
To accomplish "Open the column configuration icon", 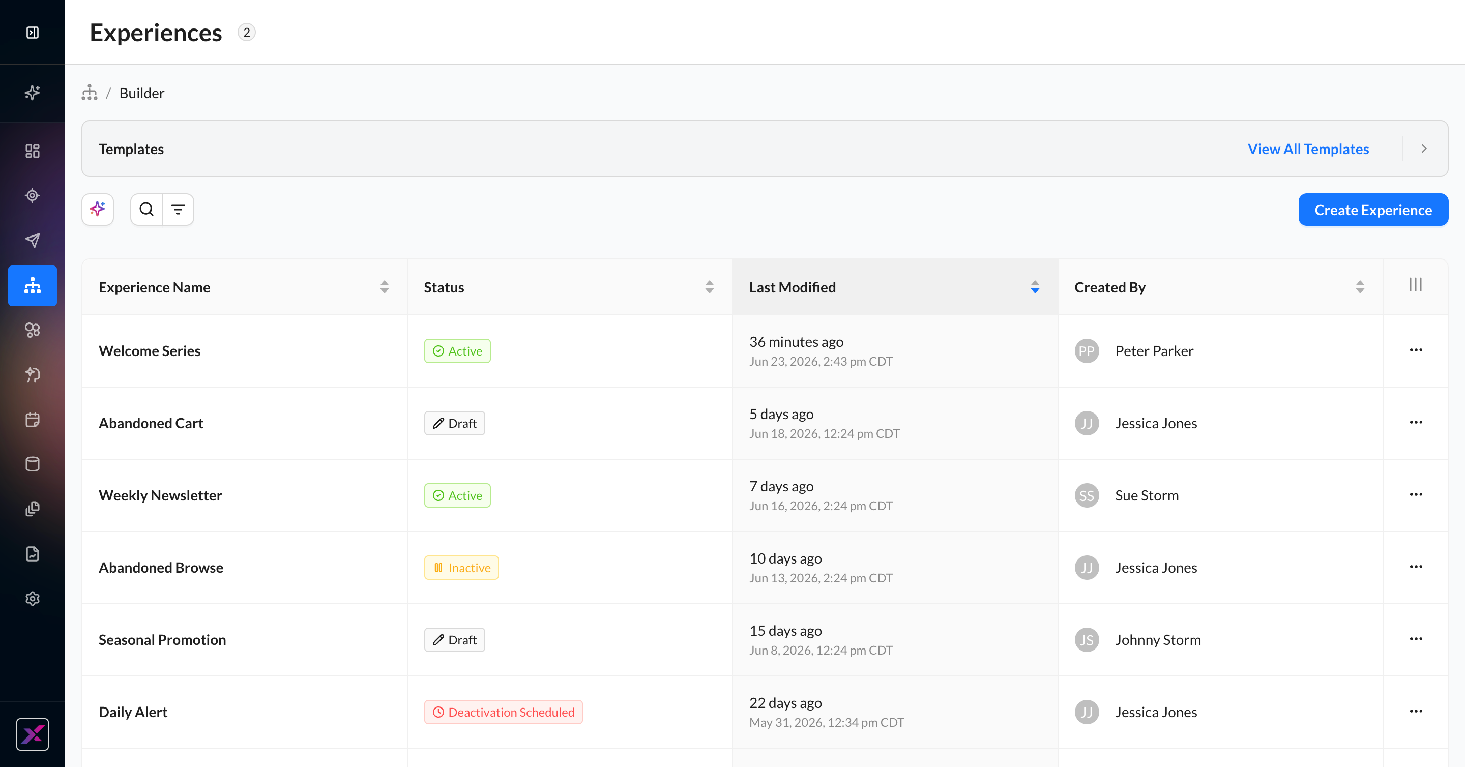I will pos(1416,285).
